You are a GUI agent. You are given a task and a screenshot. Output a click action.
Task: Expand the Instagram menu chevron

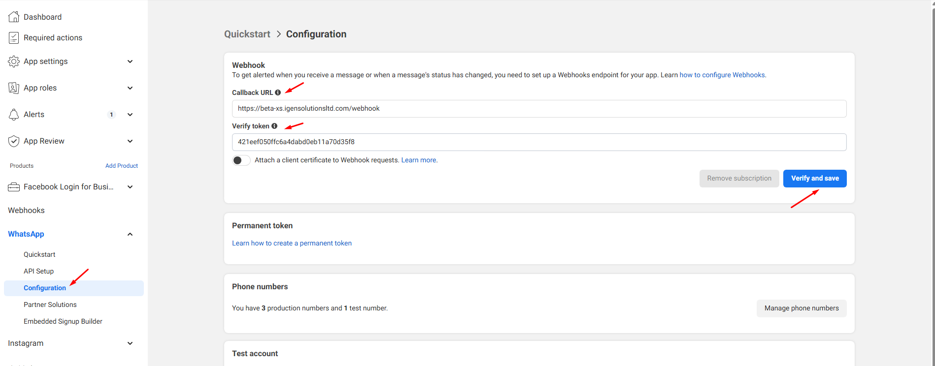pos(130,343)
